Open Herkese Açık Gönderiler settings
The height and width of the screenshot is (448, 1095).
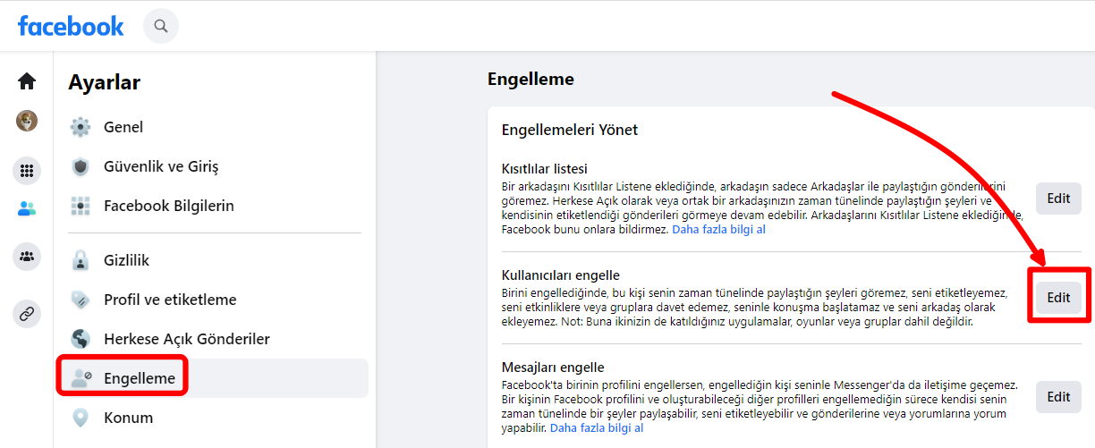click(215, 339)
